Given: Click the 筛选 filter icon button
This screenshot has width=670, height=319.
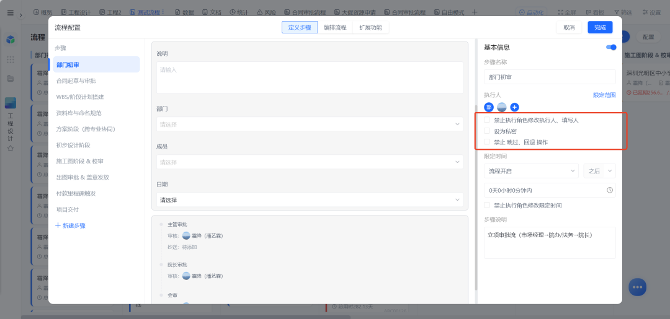Looking at the screenshot, I should pos(623,12).
